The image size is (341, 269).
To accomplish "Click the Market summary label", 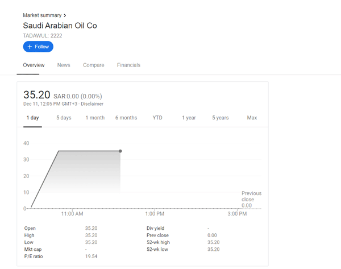I will [x=42, y=15].
